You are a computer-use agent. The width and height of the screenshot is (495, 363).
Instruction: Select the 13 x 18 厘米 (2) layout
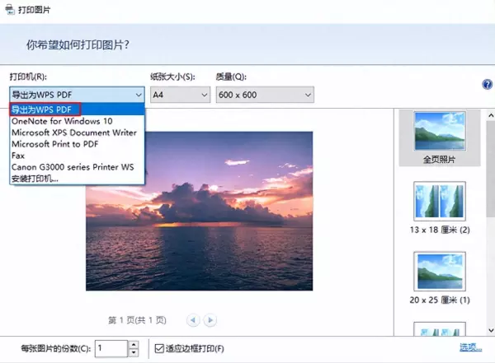point(440,208)
